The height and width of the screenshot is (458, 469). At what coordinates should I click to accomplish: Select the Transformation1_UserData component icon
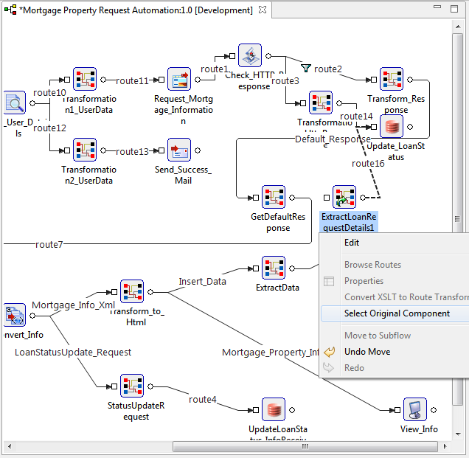point(85,79)
